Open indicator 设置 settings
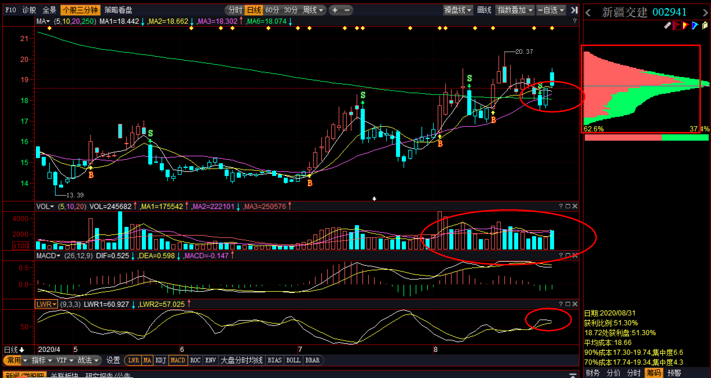The width and height of the screenshot is (711, 378). tap(113, 360)
